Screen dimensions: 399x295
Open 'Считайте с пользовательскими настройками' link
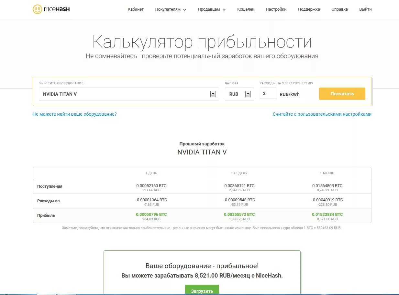[322, 114]
